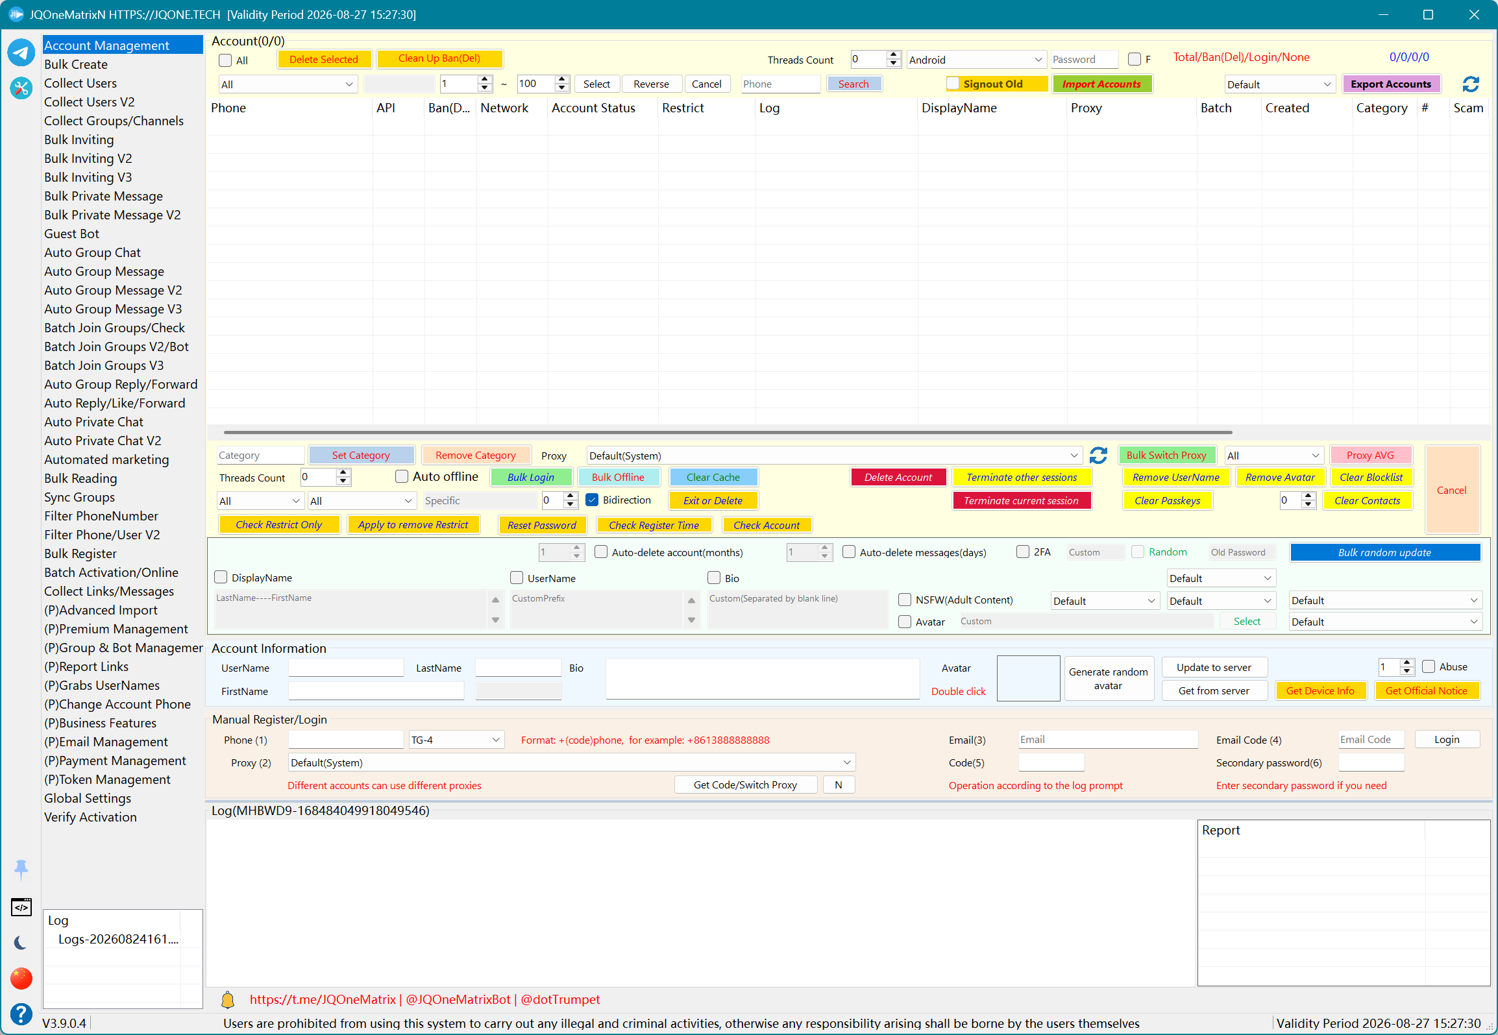Screen dimensions: 1498x1035
Task: Click Terminate current session button
Action: [1021, 500]
